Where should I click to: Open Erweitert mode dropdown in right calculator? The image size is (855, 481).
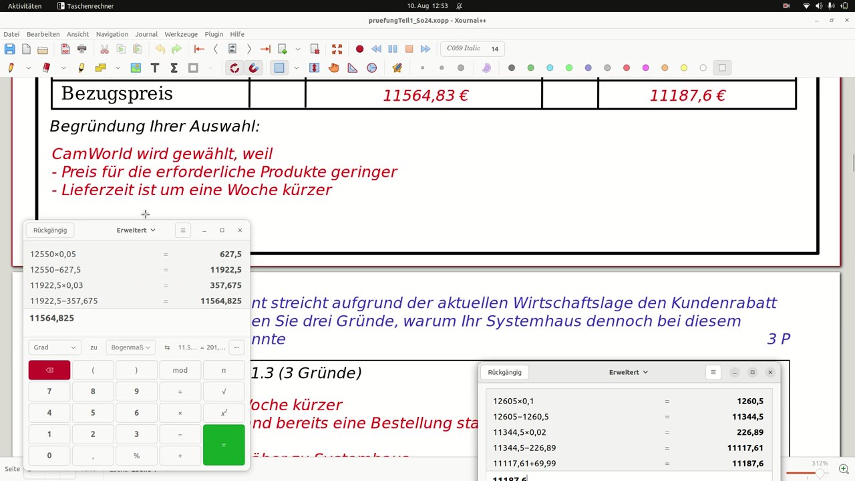pyautogui.click(x=629, y=372)
